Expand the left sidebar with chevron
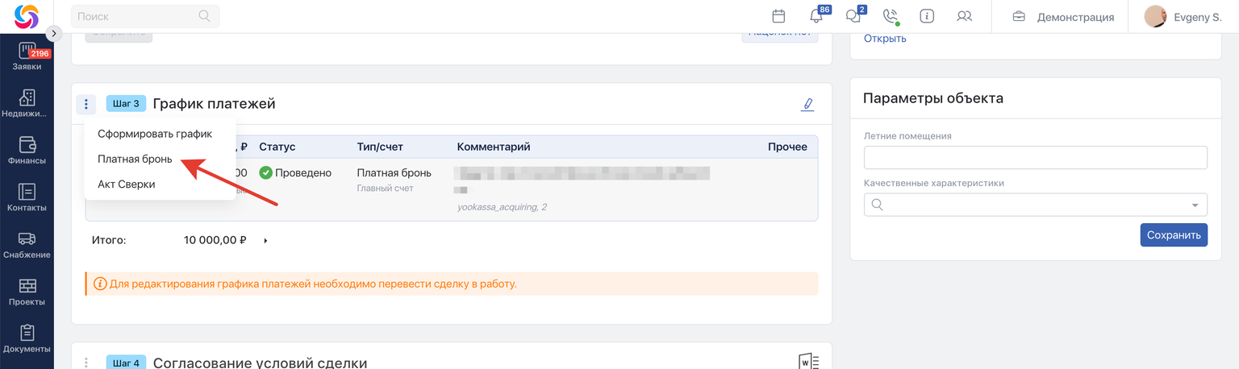The image size is (1239, 369). click(53, 33)
